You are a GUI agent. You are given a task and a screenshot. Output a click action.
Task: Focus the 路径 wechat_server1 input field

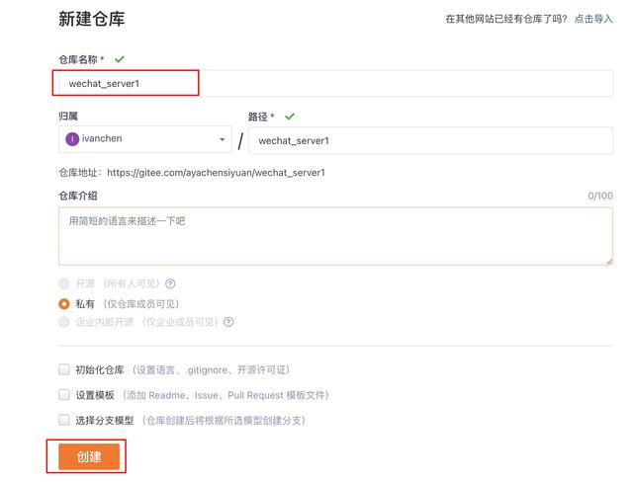[430, 140]
